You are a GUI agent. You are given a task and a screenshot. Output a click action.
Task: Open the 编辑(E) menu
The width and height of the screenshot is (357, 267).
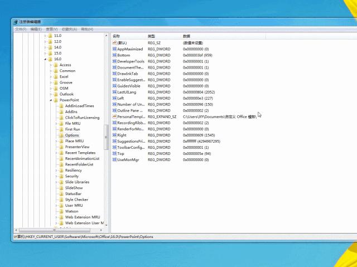pos(36,30)
